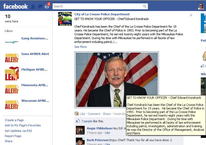Like the post about Chief Kondracki

pos(82,114)
